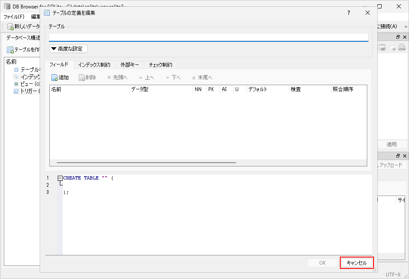This screenshot has width=409, height=279.
Task: Click the ? help icon in dialog title bar
Action: pos(348,13)
